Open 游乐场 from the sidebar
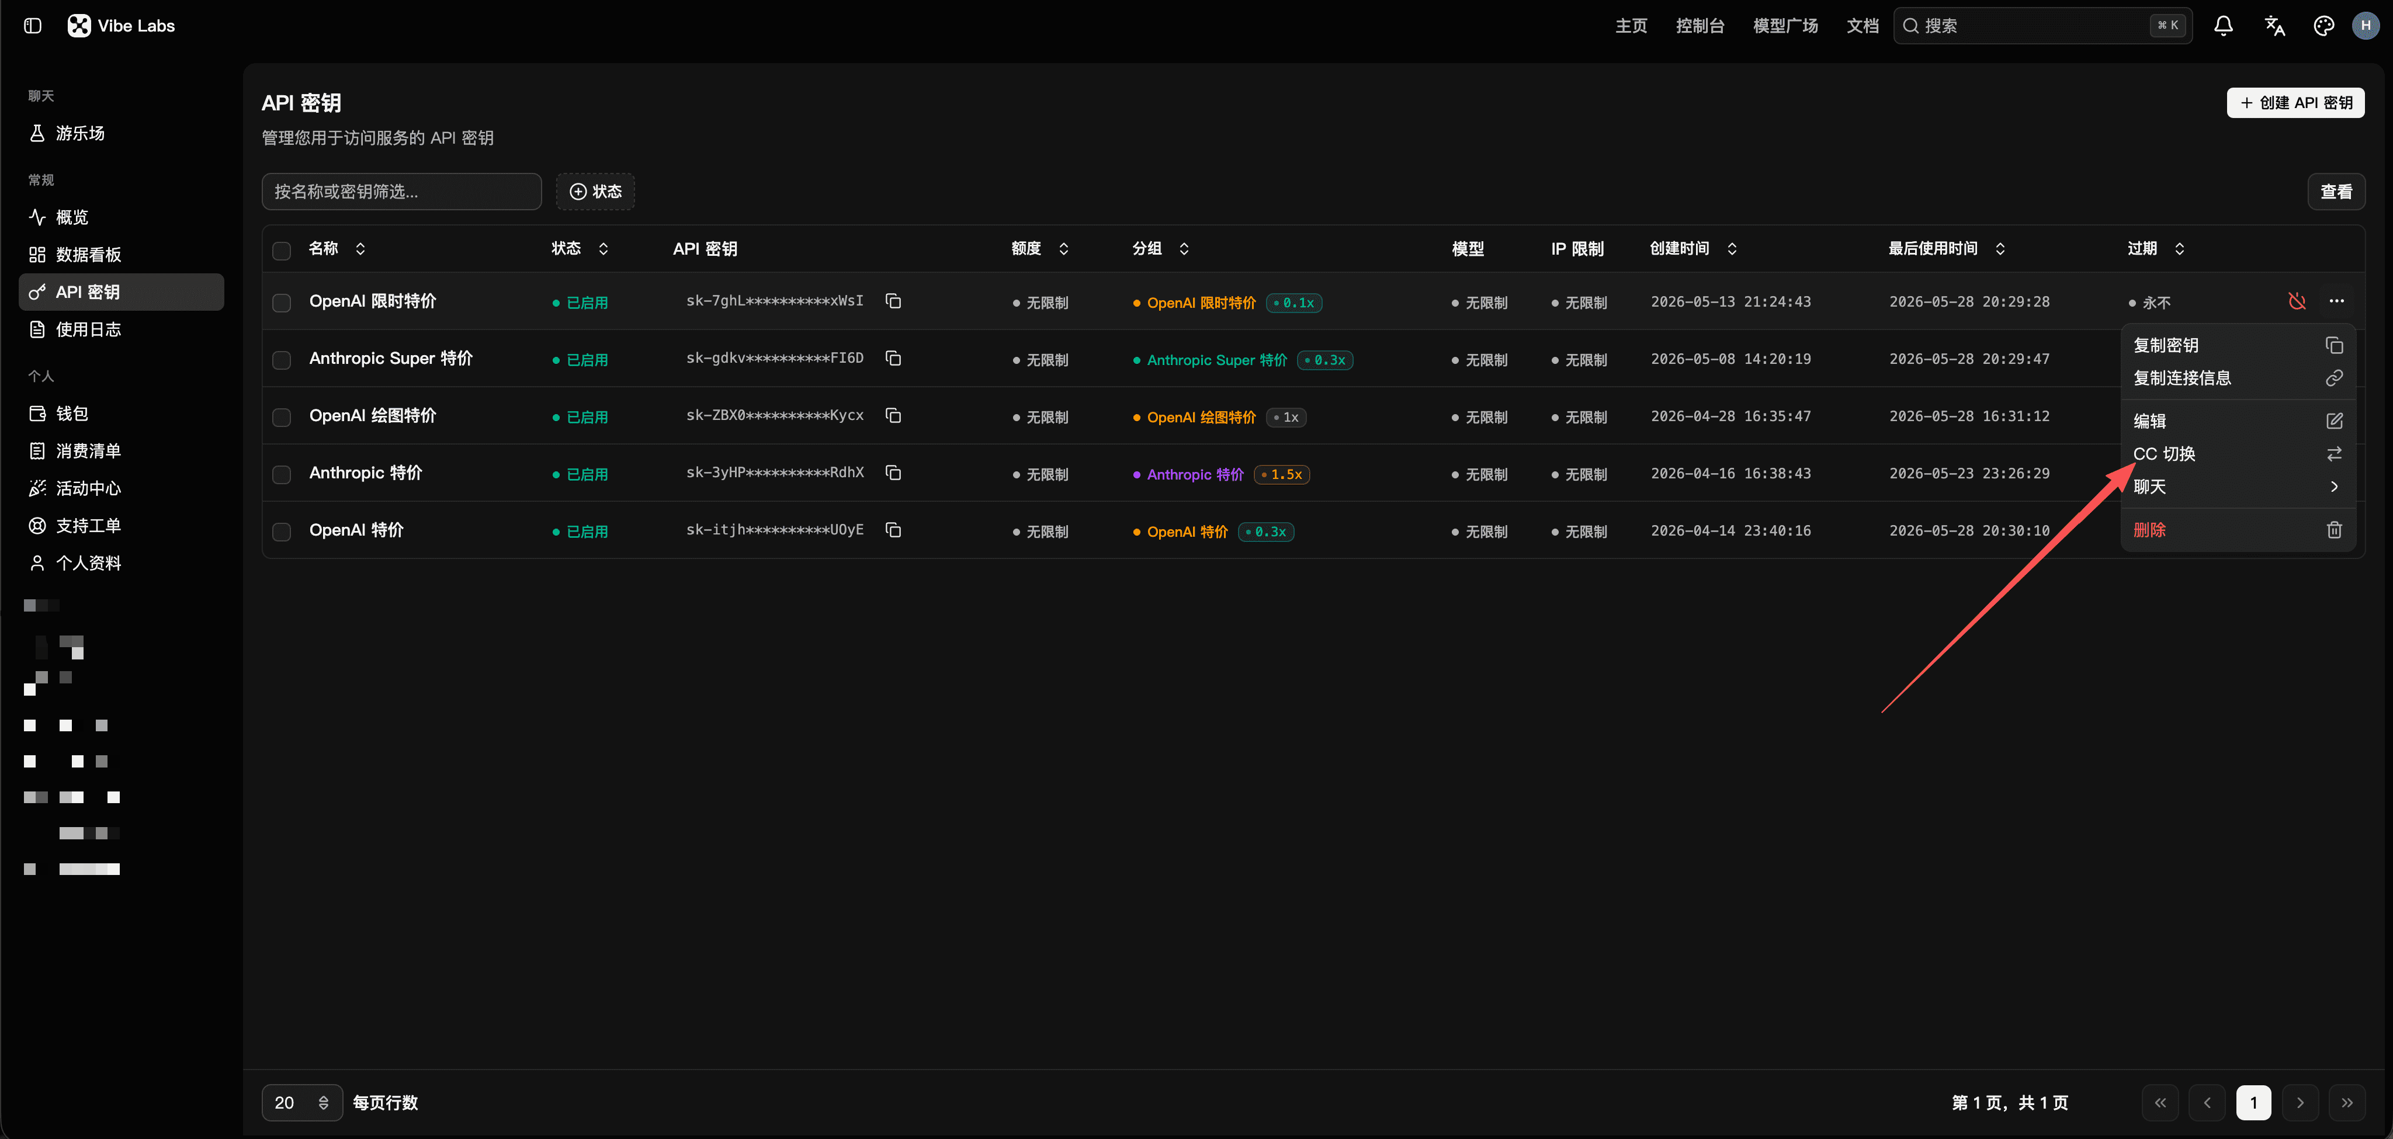Screen dimensions: 2393x1139 tap(121, 133)
